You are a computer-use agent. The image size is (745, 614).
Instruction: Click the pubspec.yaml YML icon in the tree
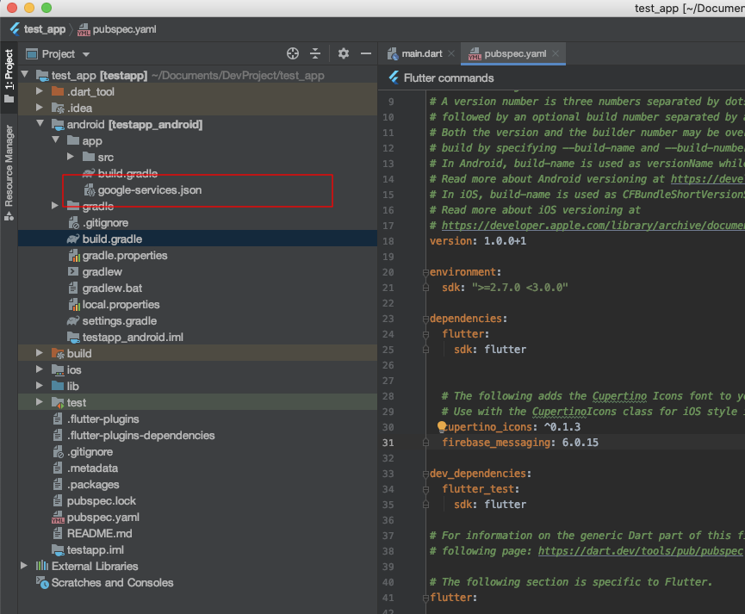58,518
